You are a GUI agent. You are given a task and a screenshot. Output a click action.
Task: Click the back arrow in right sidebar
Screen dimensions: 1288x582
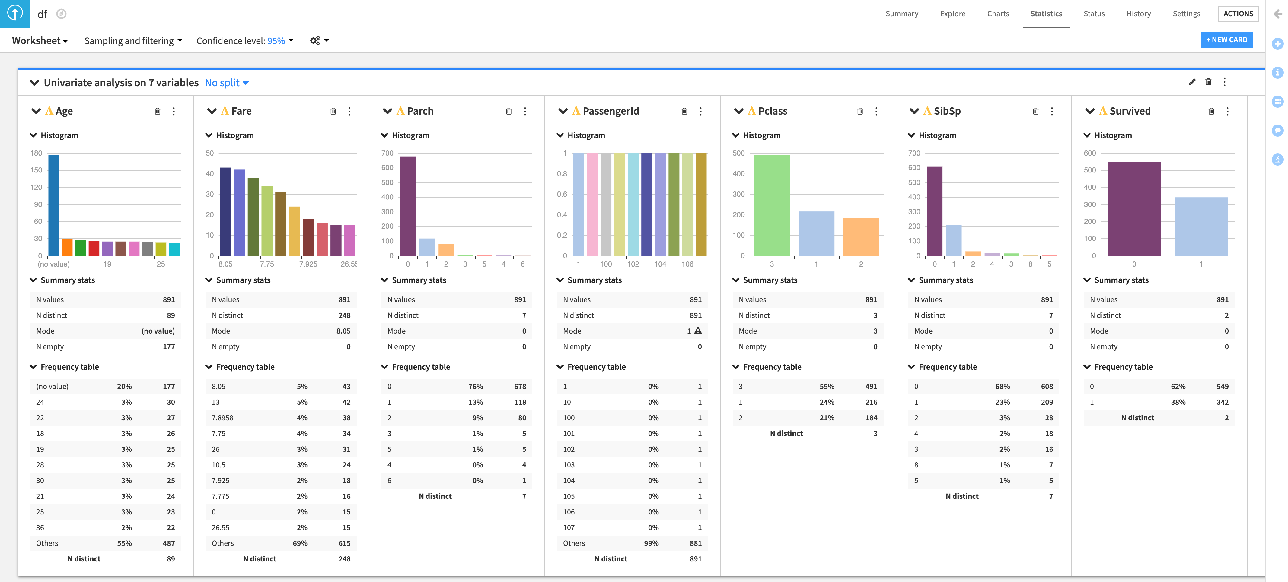tap(1277, 14)
